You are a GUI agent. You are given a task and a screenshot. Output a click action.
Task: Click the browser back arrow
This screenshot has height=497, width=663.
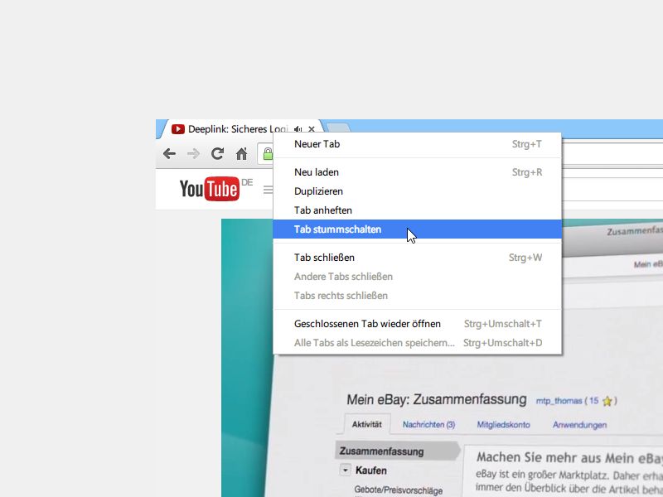(170, 154)
